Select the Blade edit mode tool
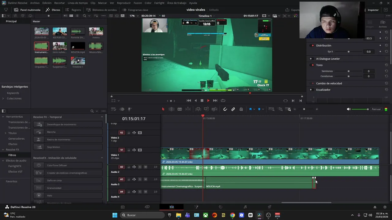The height and width of the screenshot is (220, 392). (x=180, y=109)
